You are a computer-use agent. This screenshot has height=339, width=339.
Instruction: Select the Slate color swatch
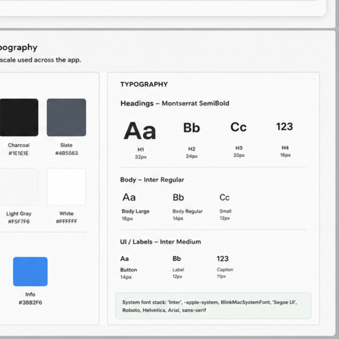click(x=66, y=118)
